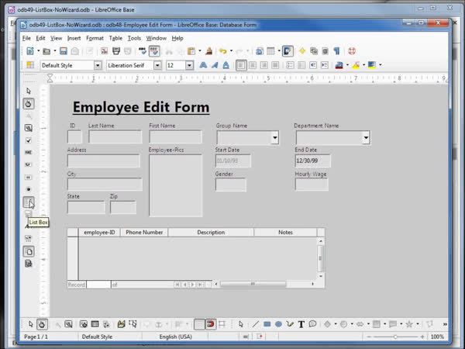
Task: Open the Font Color dropdown arrow
Action: point(347,65)
